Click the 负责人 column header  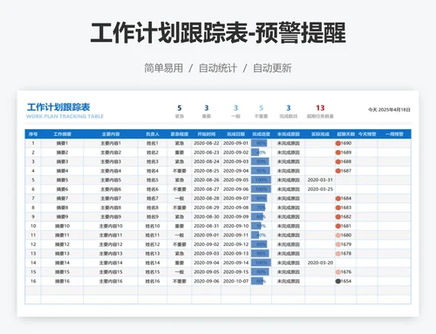click(153, 134)
